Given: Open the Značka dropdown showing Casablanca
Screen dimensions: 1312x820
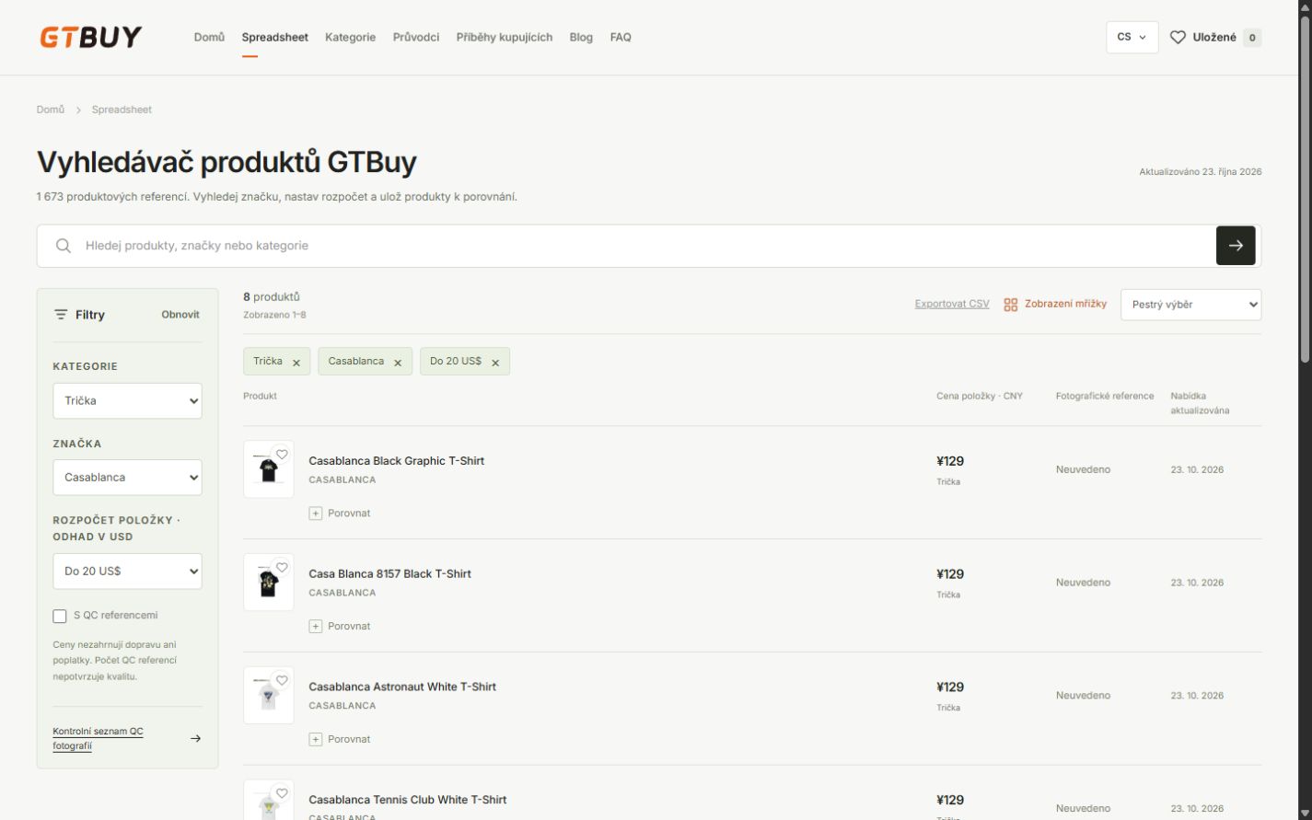Looking at the screenshot, I should point(127,478).
